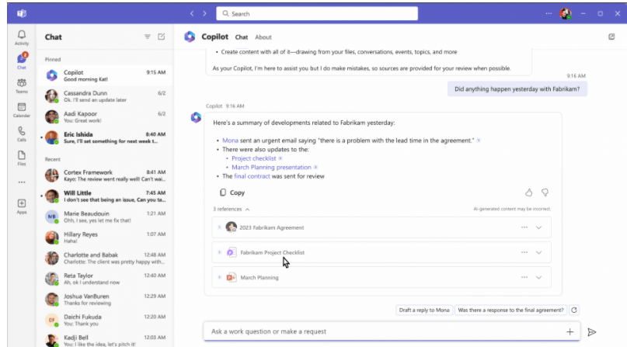Screen dimensions: 627x347
Task: Click the Ask a work question field
Action: 381,331
